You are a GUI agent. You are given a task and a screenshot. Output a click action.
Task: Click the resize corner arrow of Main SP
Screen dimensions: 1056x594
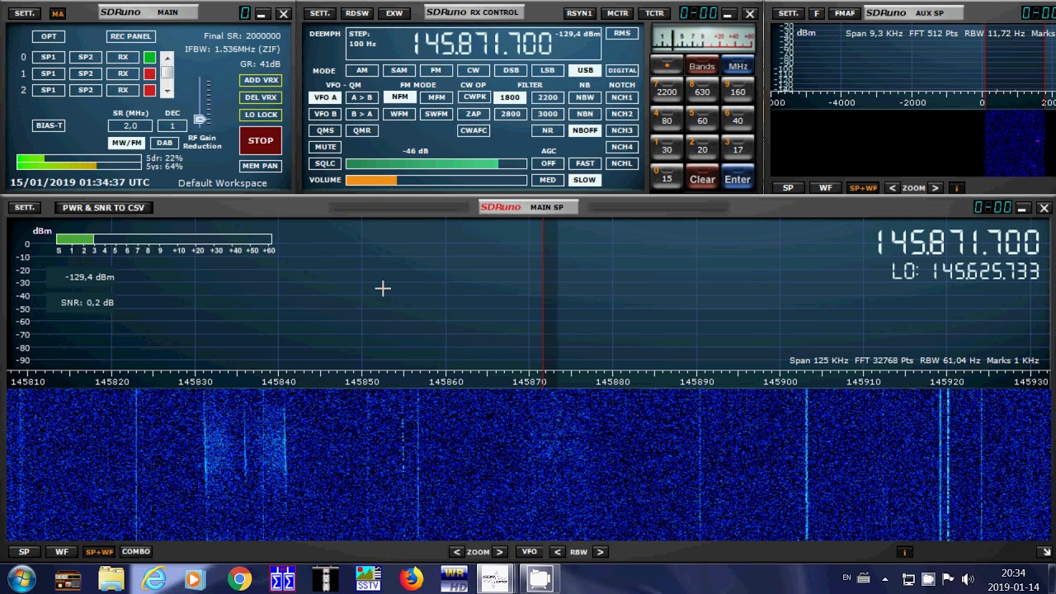1046,552
